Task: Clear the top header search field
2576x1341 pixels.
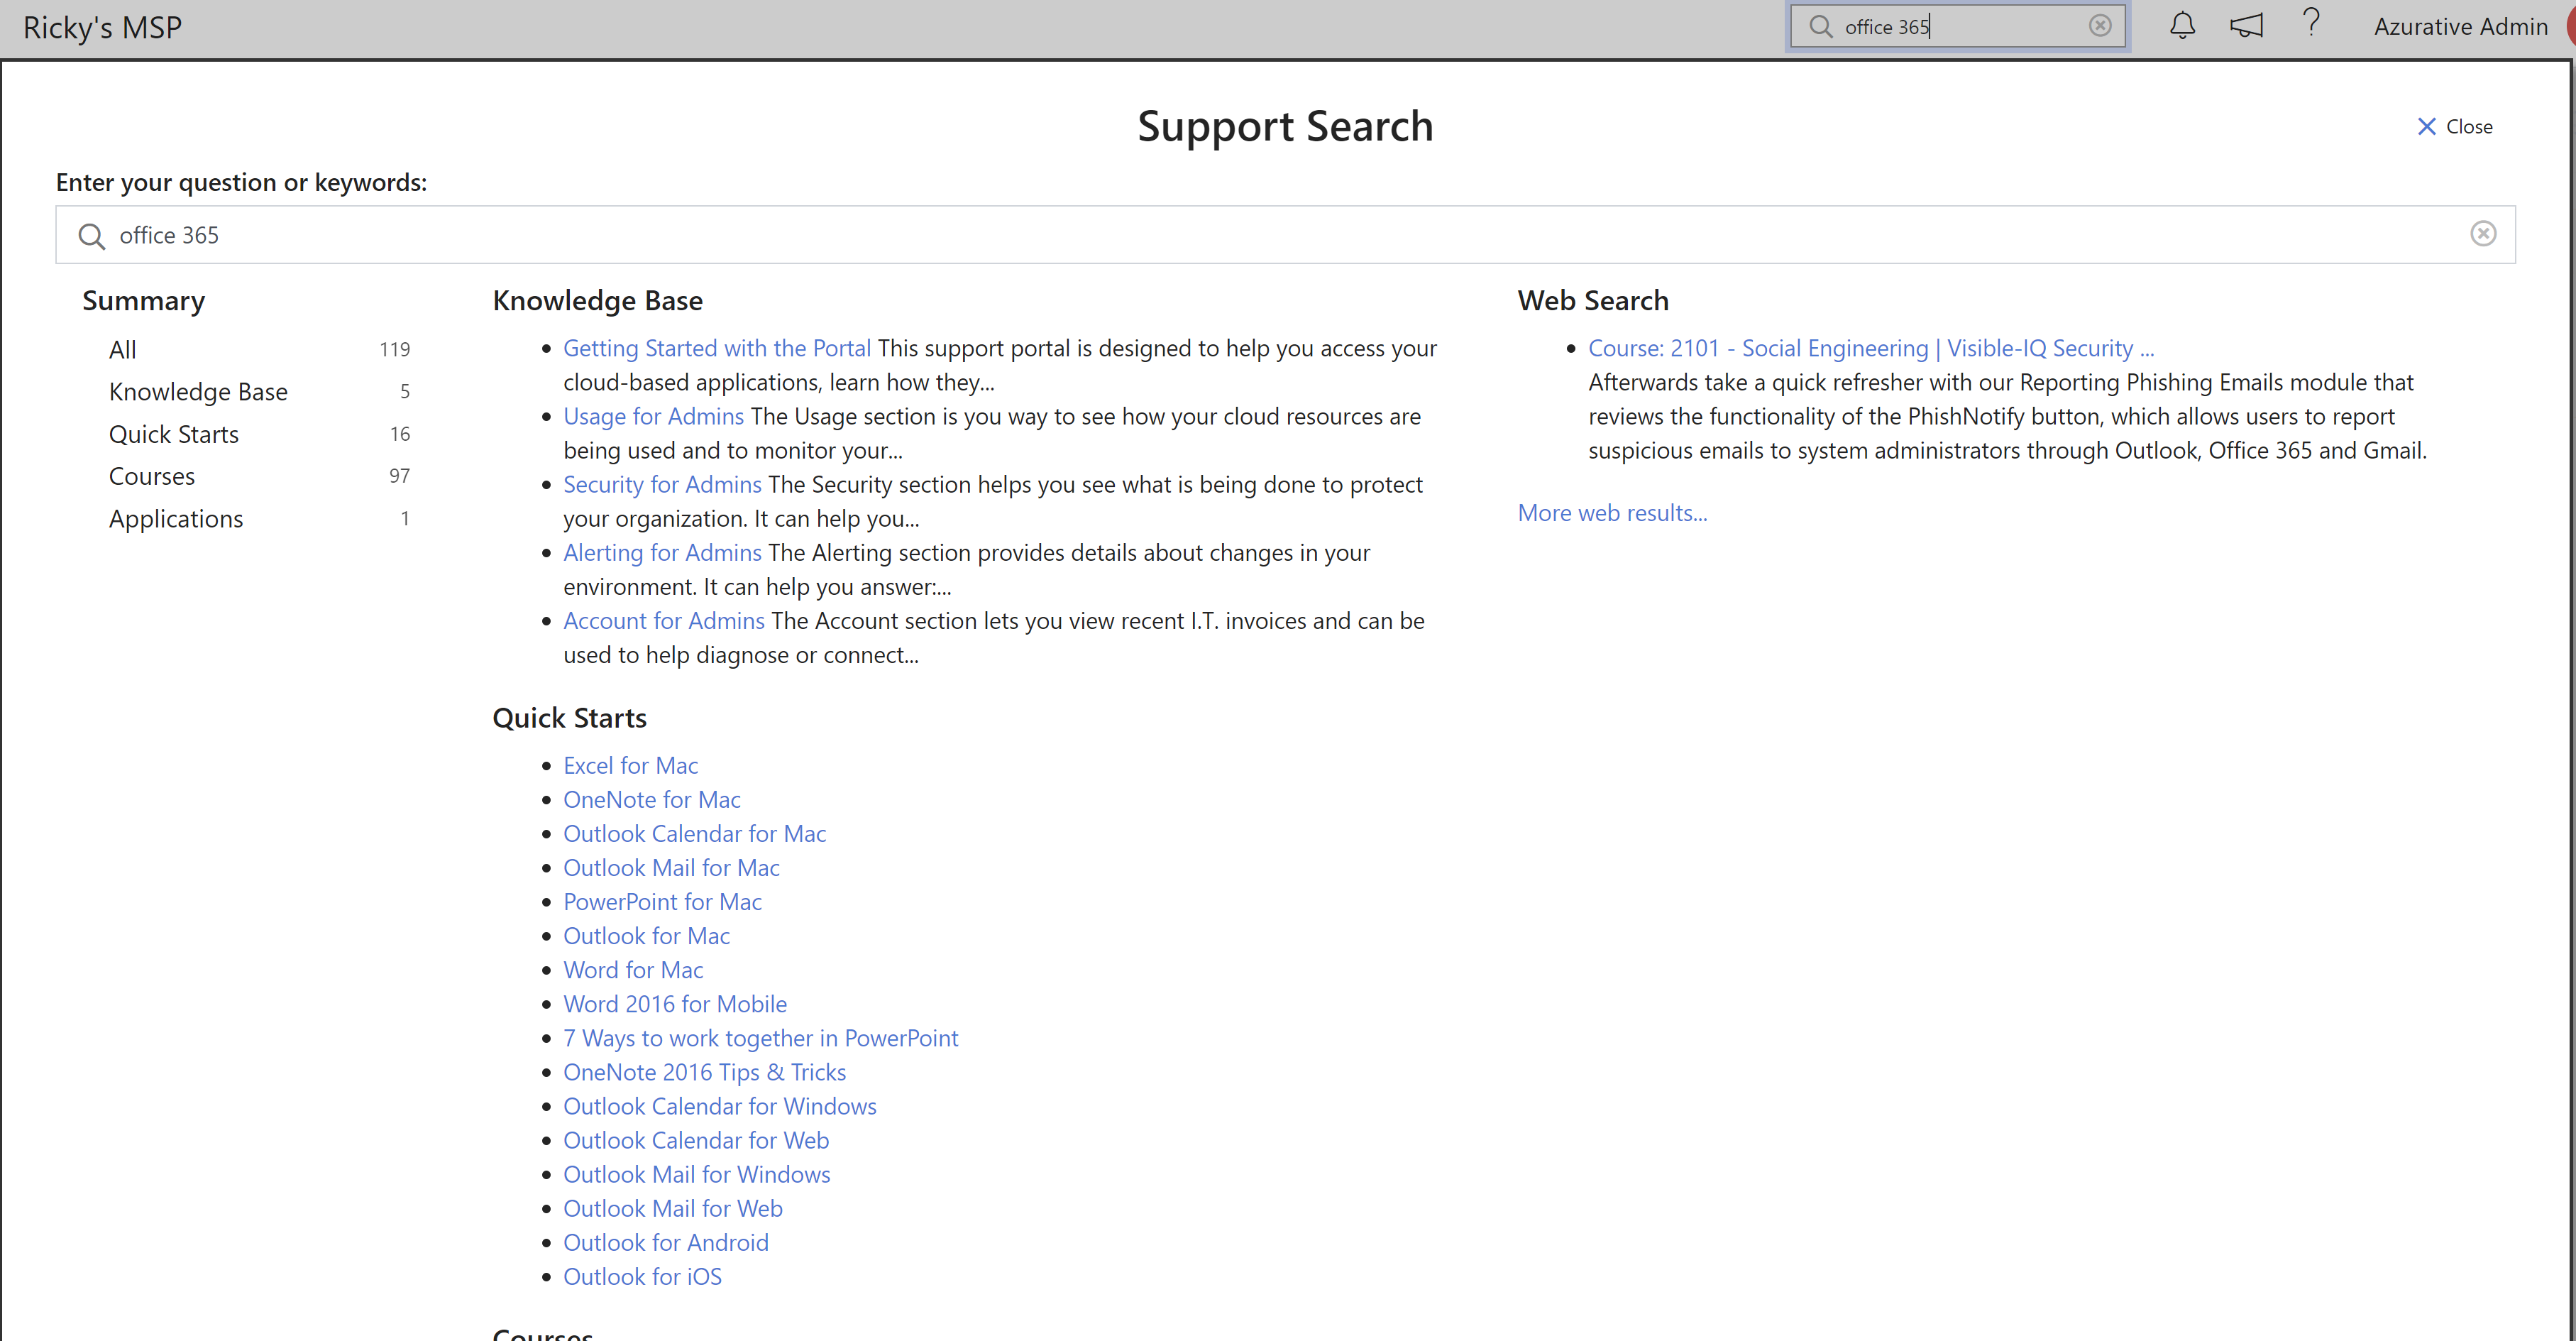Action: [2100, 26]
